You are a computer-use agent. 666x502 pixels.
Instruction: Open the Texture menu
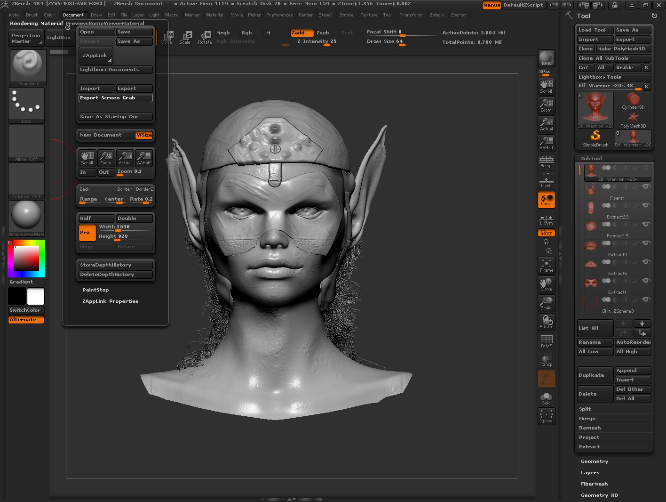[x=369, y=15]
